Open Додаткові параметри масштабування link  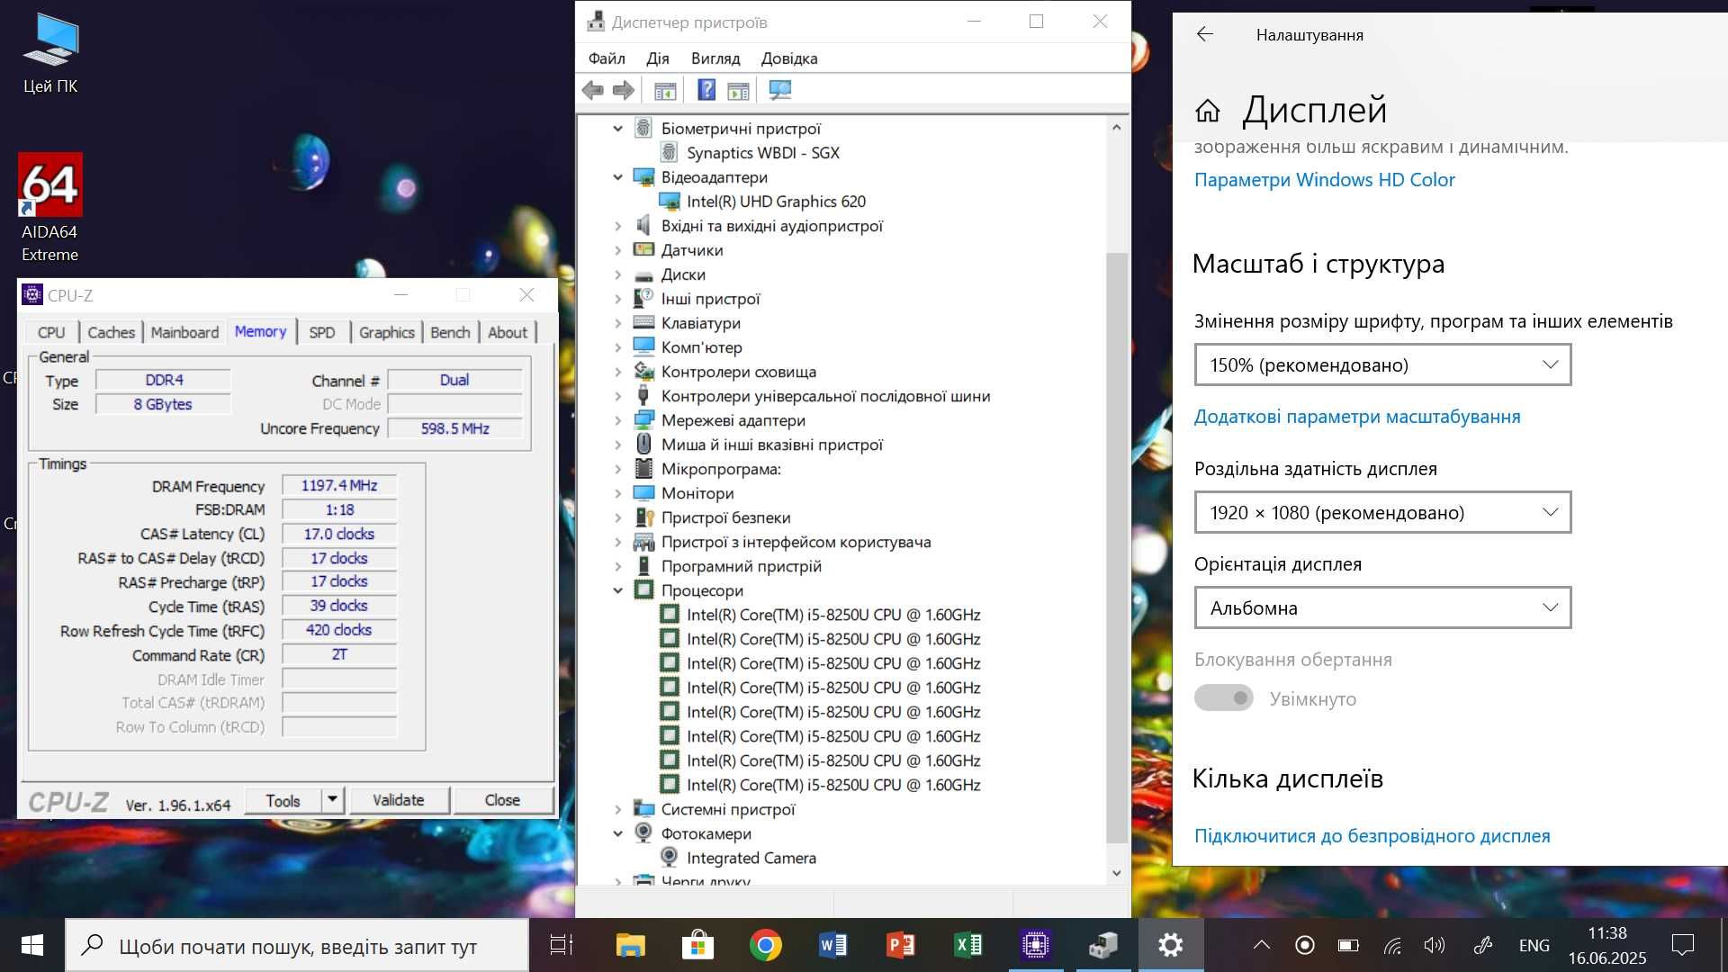pyautogui.click(x=1357, y=417)
